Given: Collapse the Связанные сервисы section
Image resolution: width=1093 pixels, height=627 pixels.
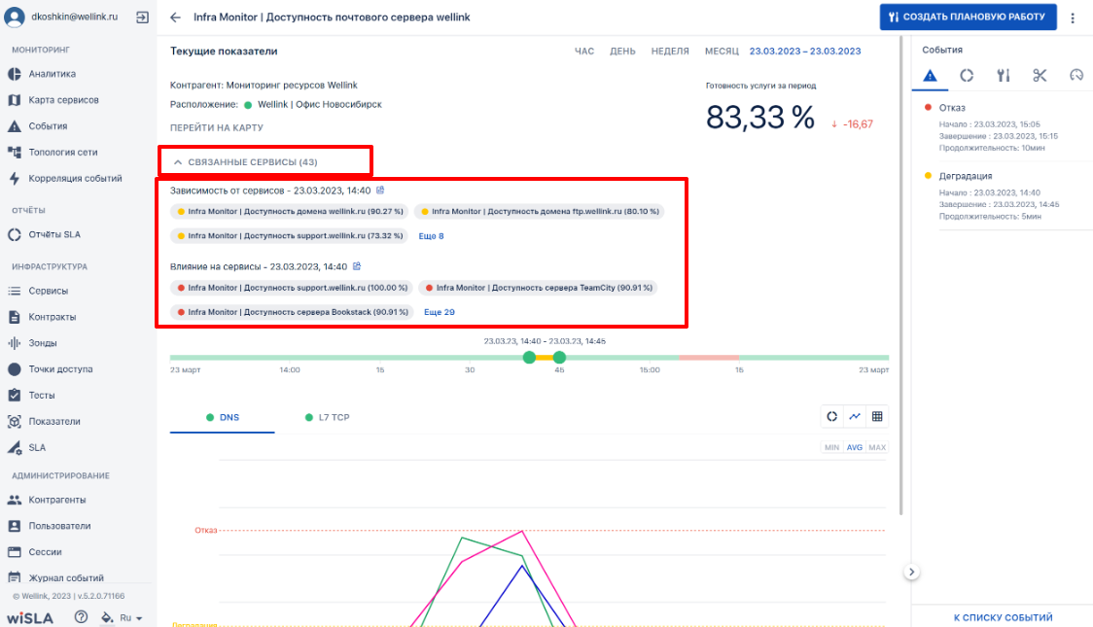Looking at the screenshot, I should pyautogui.click(x=245, y=161).
